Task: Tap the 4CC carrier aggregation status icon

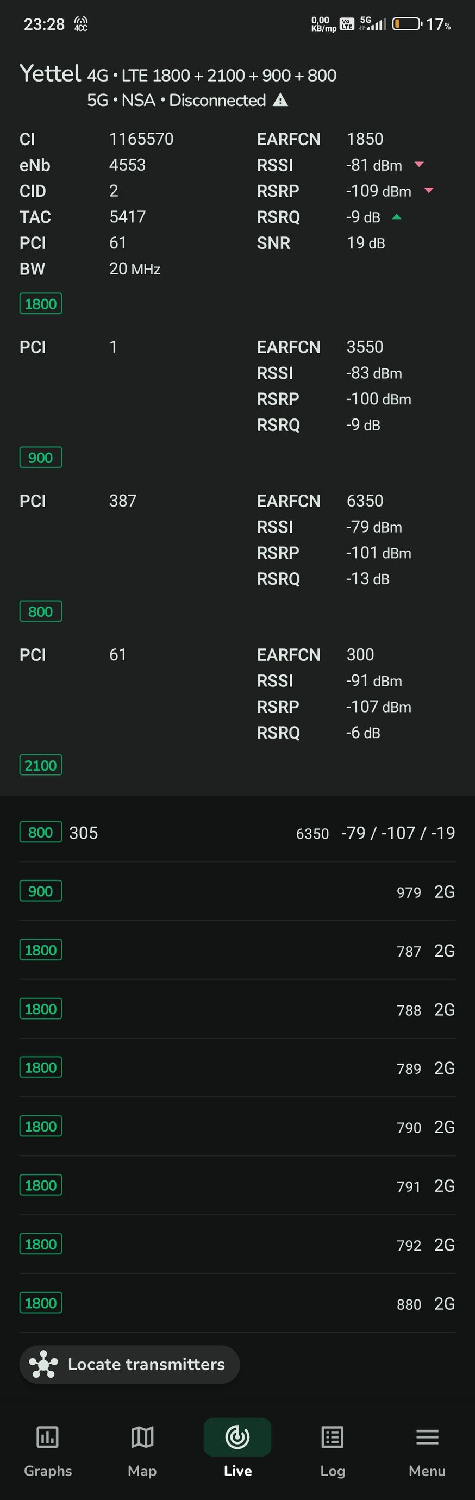Action: click(x=81, y=24)
